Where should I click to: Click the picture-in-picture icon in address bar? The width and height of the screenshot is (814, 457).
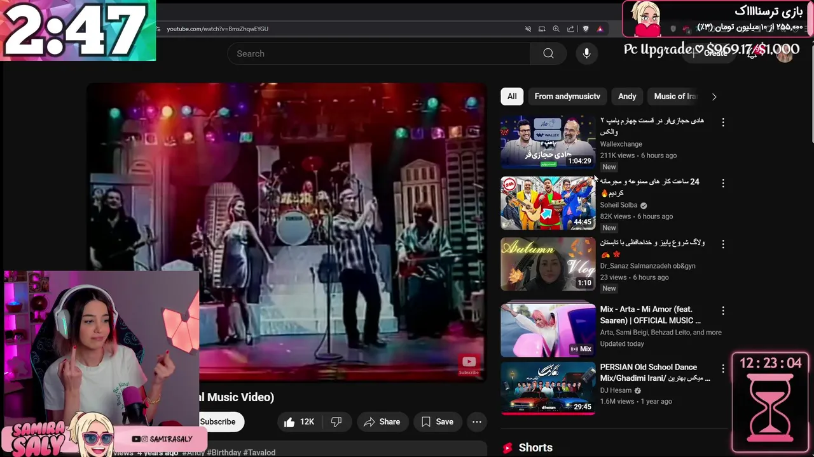coord(542,29)
